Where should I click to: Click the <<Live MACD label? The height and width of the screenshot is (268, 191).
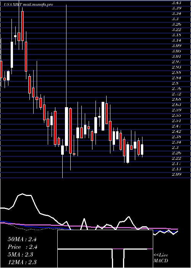click(x=161, y=258)
